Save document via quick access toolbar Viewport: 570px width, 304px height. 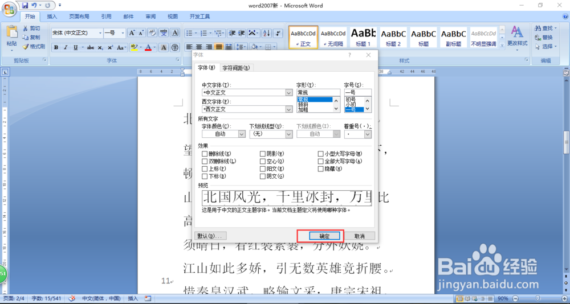(x=25, y=6)
